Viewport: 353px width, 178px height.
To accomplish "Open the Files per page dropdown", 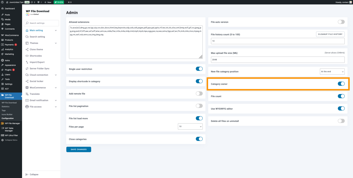I will [x=190, y=126].
